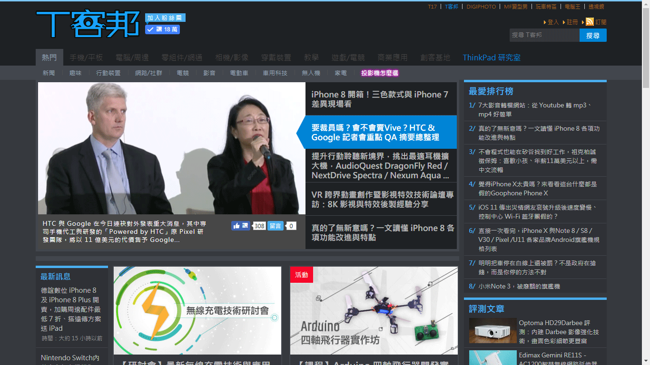Open the 註冊 register link
Screen dimensions: 650x365
(572, 22)
